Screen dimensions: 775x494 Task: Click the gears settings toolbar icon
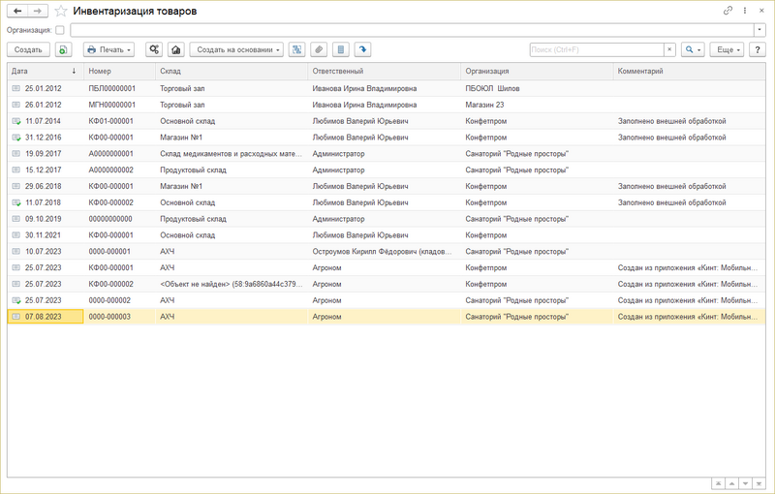pos(154,49)
